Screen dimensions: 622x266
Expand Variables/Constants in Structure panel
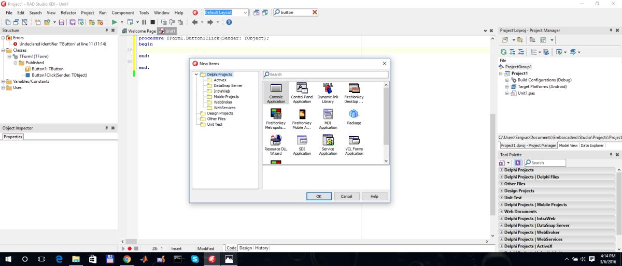tap(3, 81)
